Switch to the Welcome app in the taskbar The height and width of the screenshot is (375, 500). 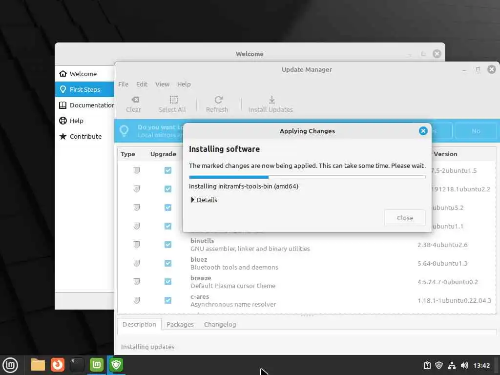(96, 365)
